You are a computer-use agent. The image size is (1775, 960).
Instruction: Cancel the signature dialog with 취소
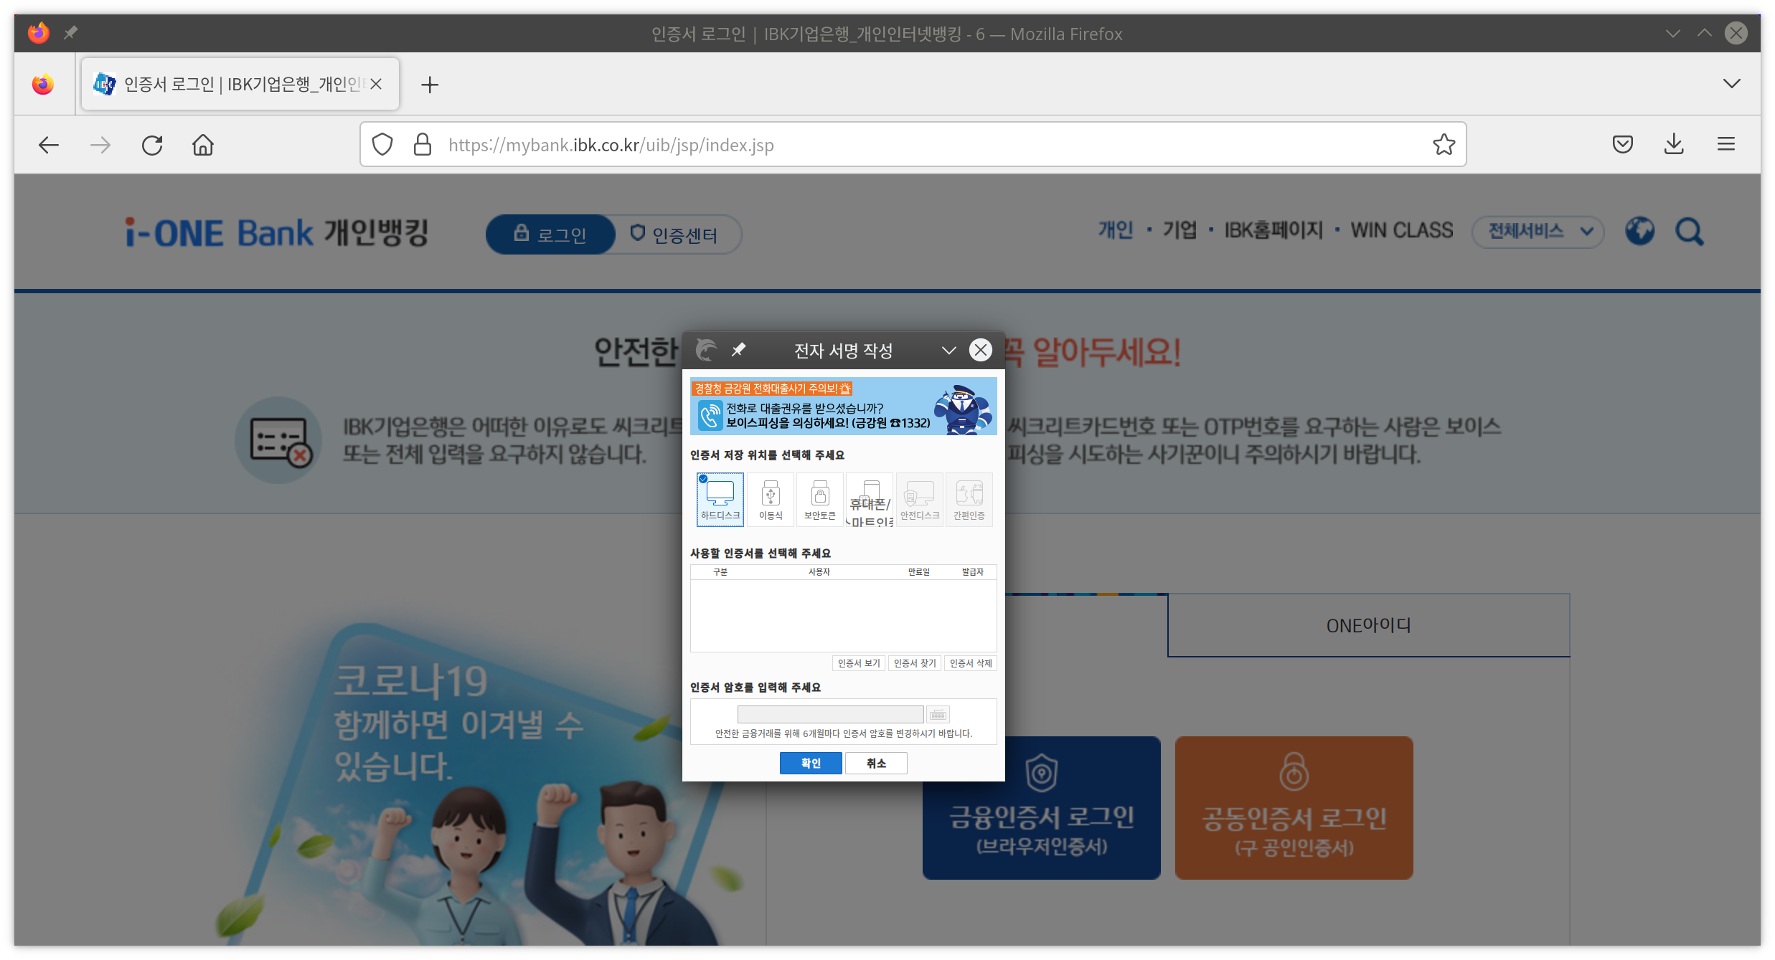(x=876, y=763)
